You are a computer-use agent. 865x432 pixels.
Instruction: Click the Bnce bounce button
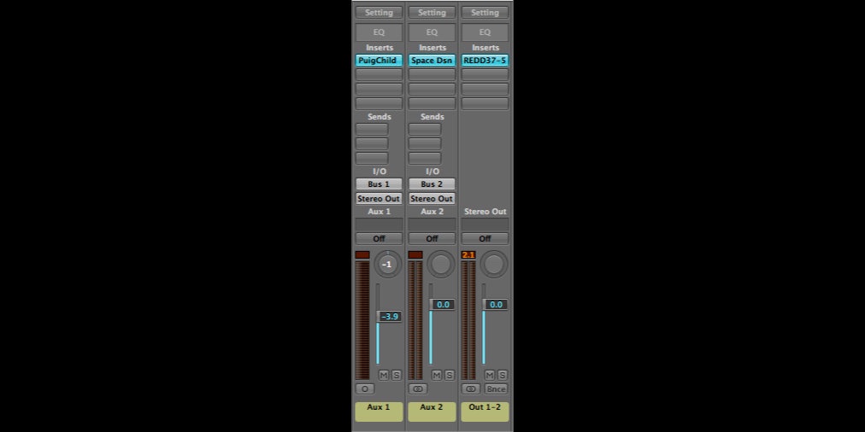click(496, 388)
